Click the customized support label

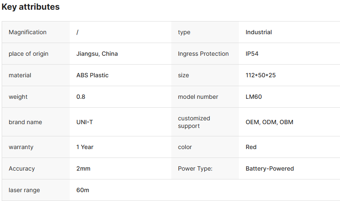coord(194,122)
